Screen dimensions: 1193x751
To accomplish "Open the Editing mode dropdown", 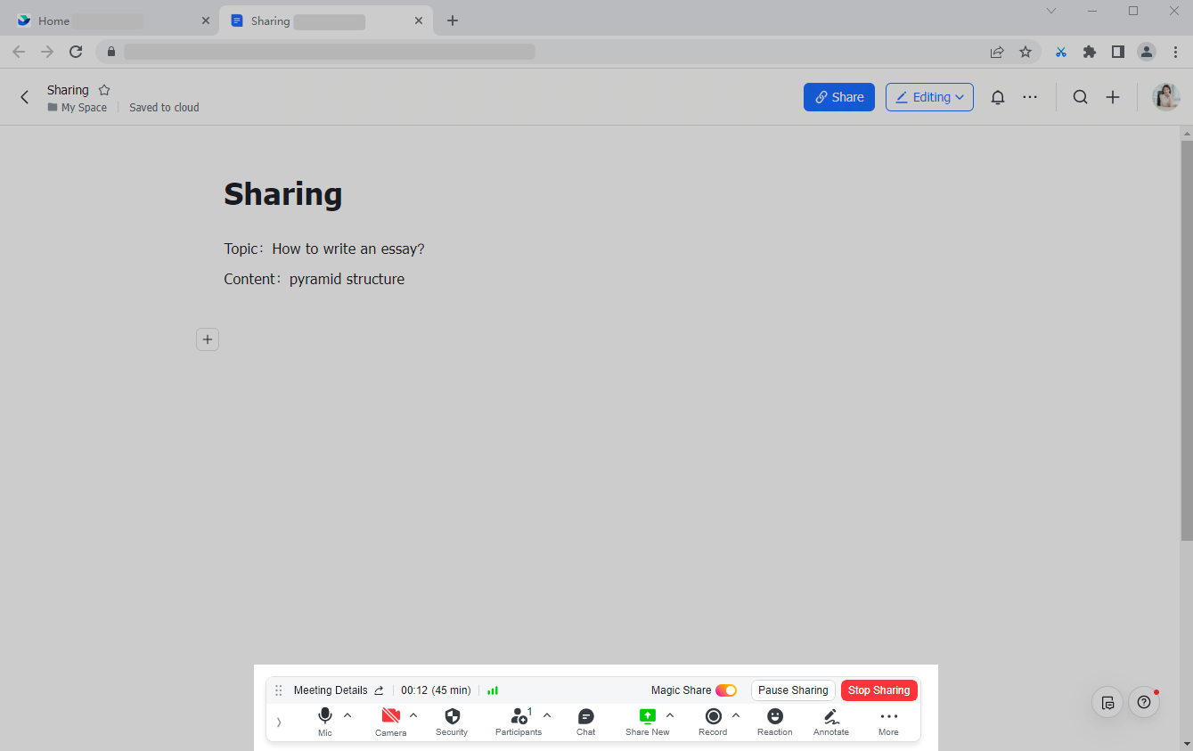I will point(929,96).
